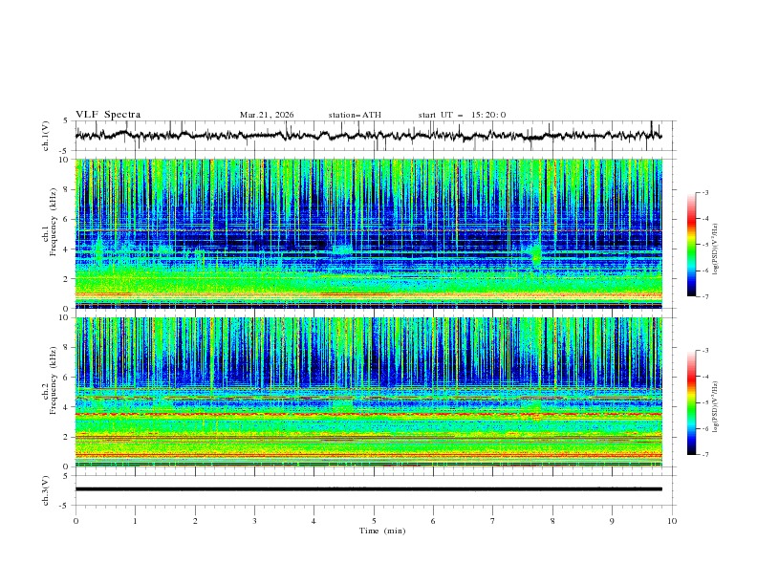Image resolution: width=757 pixels, height=585 pixels.
Task: Click time axis tick label "8"
Action: (x=552, y=521)
